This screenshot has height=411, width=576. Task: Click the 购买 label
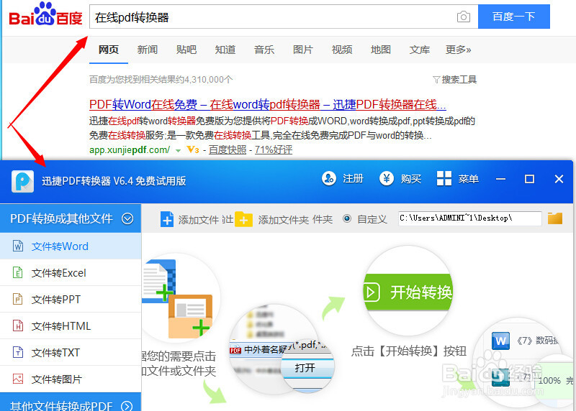pos(410,179)
